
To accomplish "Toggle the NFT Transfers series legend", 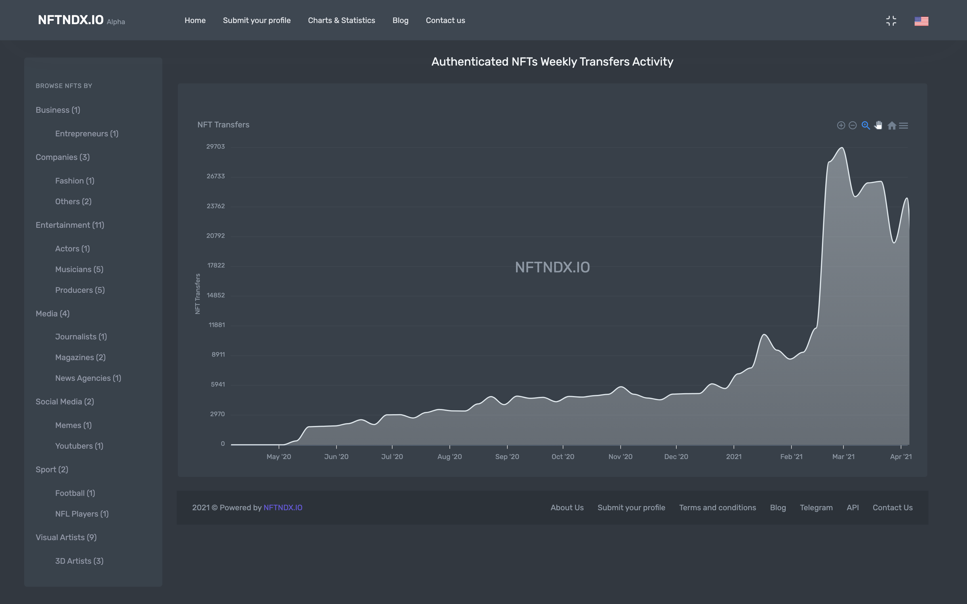I will pyautogui.click(x=223, y=124).
